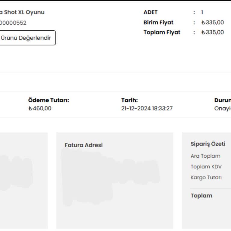Screen dimensions: 231x231
Task: Click the 'Ürünü Değerlendir' button
Action: click(26, 38)
